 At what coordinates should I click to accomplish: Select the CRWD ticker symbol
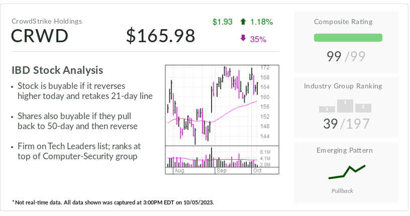(40, 36)
